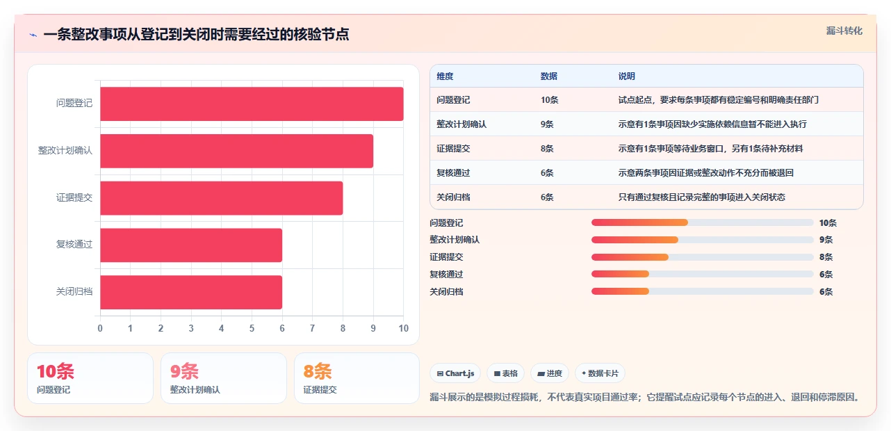Viewport: 891px width, 431px height.
Task: Select the 整改计划确认 cell in the table
Action: [x=461, y=124]
